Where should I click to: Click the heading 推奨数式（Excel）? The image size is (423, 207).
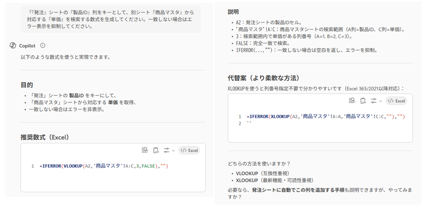(x=45, y=137)
